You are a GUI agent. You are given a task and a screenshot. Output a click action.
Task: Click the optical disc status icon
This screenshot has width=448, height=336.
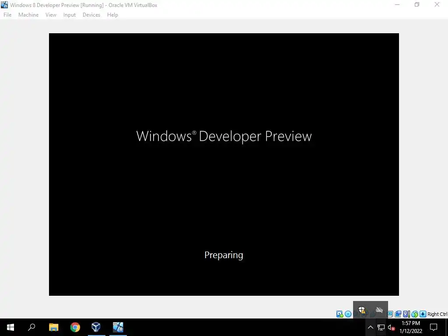[x=348, y=314]
